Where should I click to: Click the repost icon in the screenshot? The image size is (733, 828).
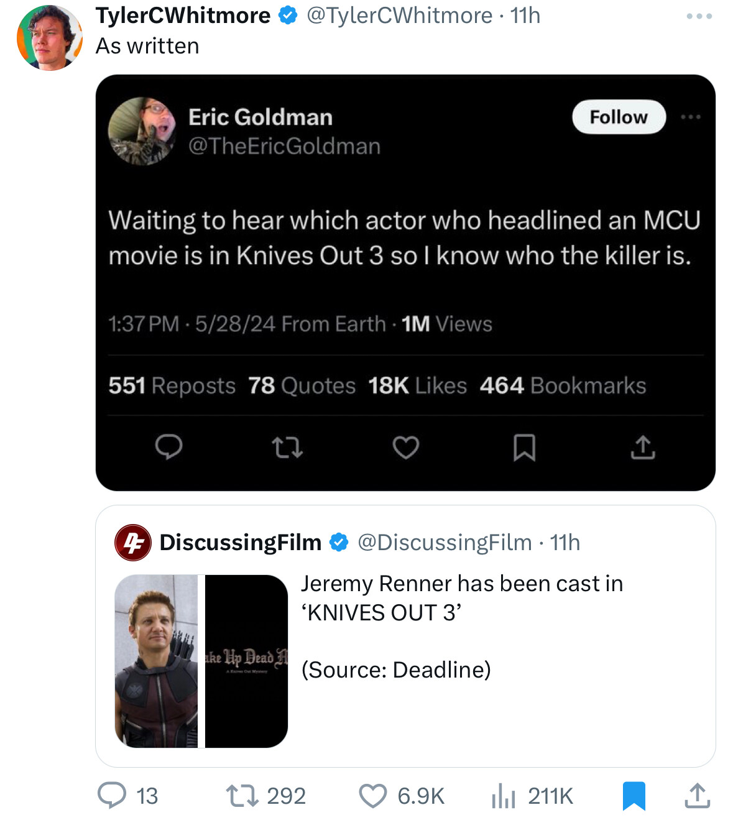[288, 447]
